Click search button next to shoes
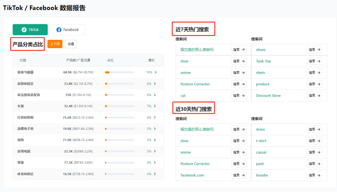 click(314, 49)
